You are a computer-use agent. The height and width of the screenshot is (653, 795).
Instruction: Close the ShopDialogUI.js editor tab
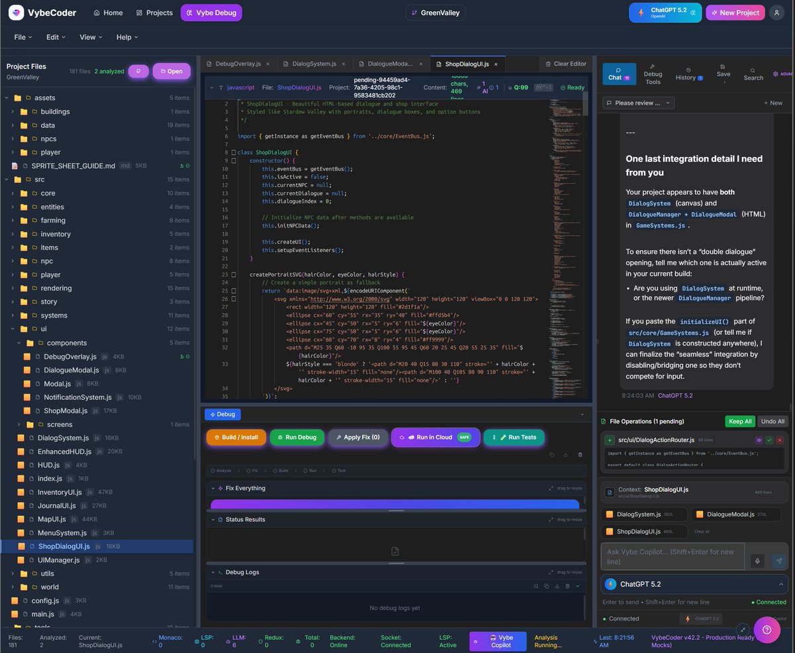coord(496,64)
